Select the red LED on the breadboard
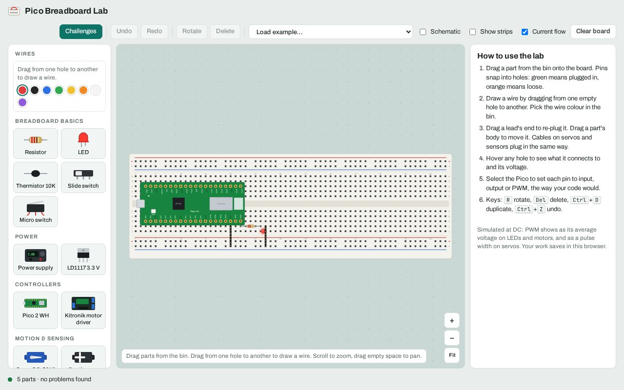Viewport: 624px width, 390px height. click(263, 231)
